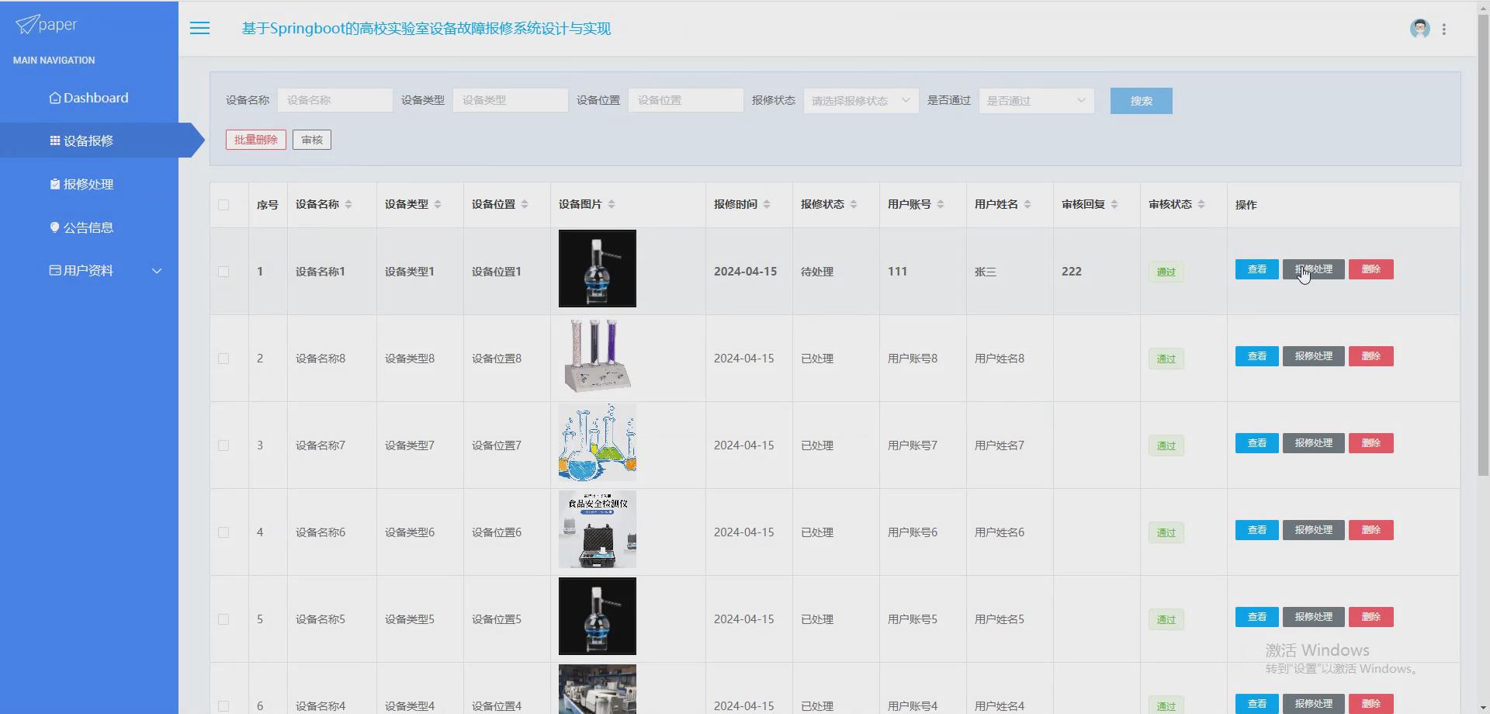
Task: Click the 张三 user name cell
Action: coord(986,272)
